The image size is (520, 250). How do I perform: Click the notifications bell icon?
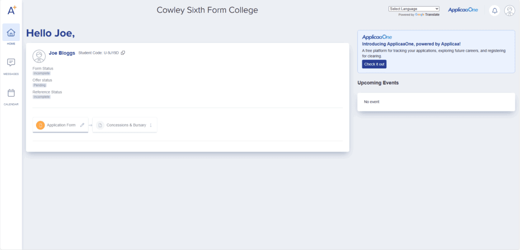(494, 11)
